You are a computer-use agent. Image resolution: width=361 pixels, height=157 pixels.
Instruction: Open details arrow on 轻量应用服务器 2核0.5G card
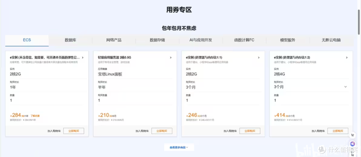pyautogui.click(x=170, y=58)
